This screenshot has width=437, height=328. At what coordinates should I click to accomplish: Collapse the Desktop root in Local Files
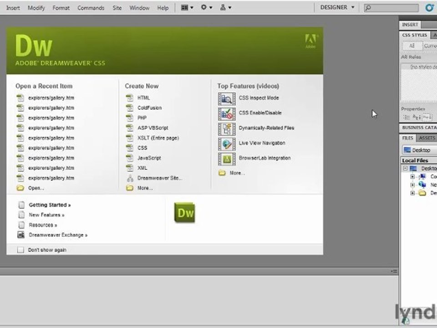[406, 169]
